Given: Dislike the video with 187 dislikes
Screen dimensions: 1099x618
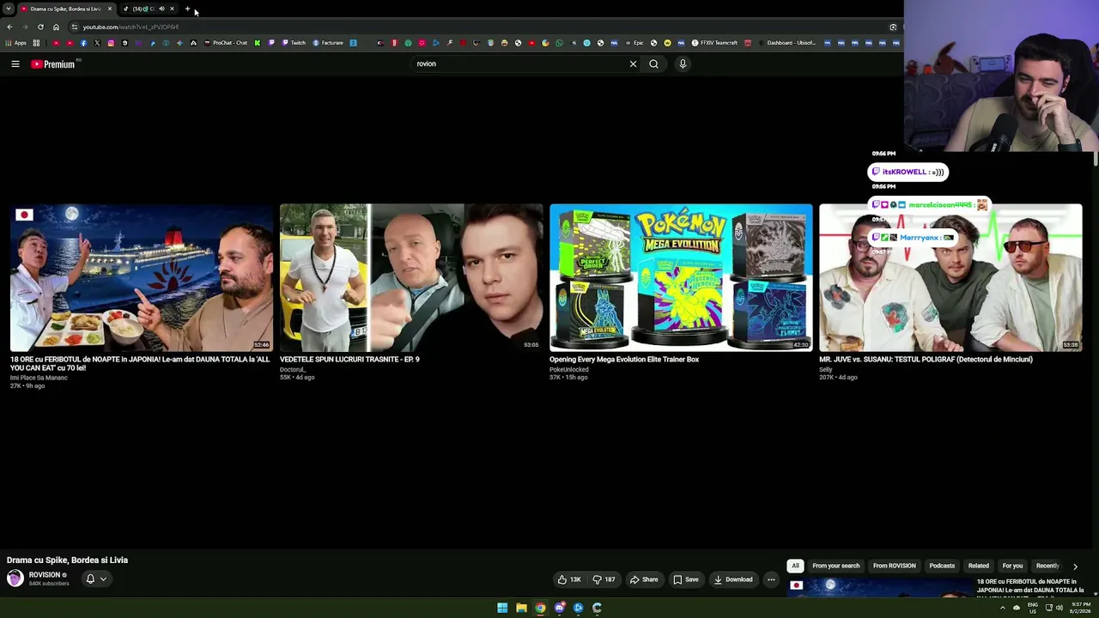Looking at the screenshot, I should [604, 579].
